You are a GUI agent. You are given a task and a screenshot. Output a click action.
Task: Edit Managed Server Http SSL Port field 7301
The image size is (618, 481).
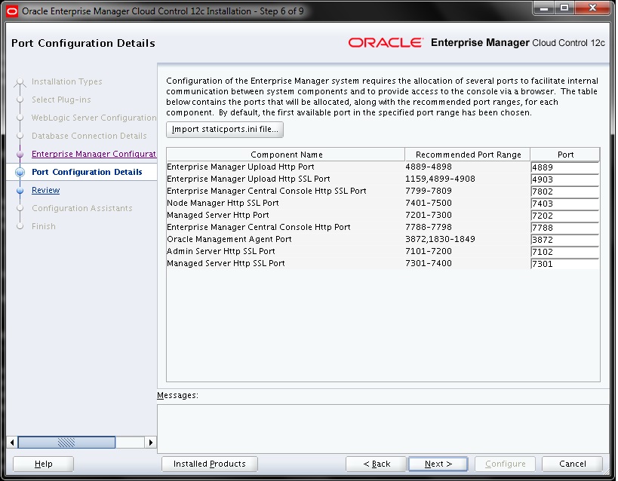(x=564, y=264)
